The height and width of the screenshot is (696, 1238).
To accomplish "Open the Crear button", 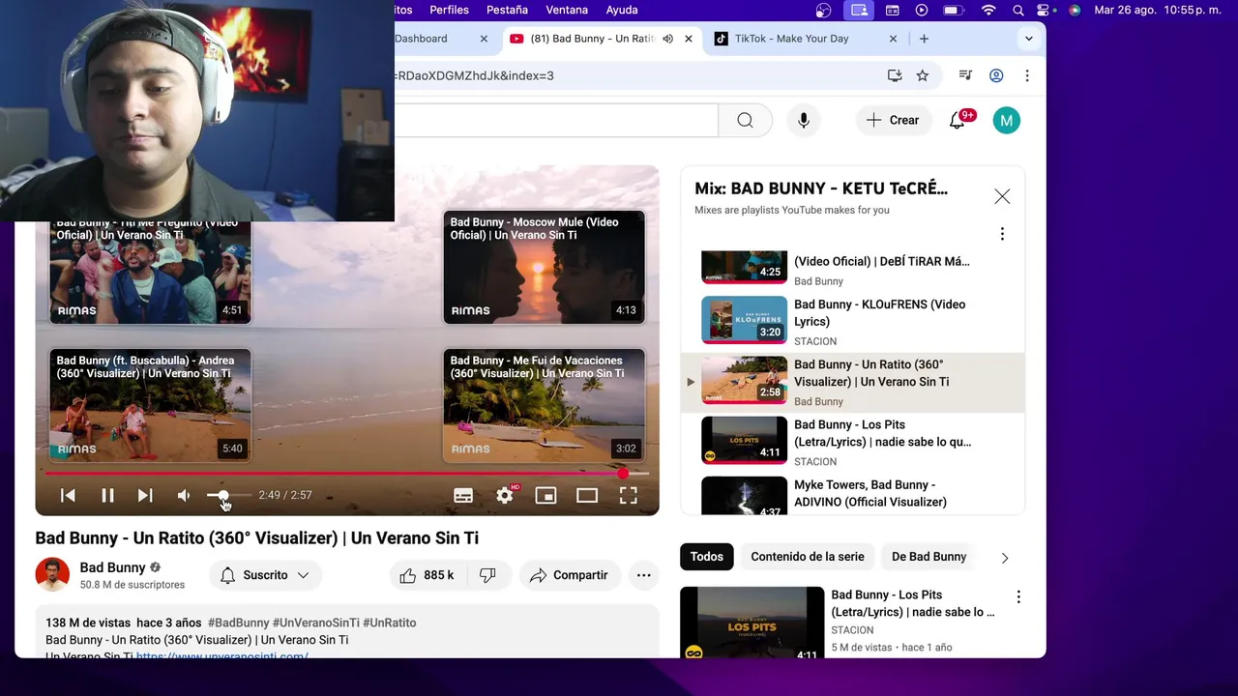I will point(893,120).
